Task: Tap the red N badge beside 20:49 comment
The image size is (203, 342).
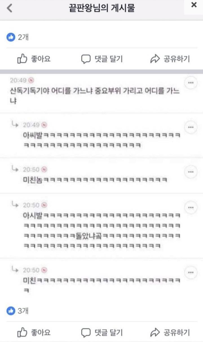Action: (x=31, y=80)
